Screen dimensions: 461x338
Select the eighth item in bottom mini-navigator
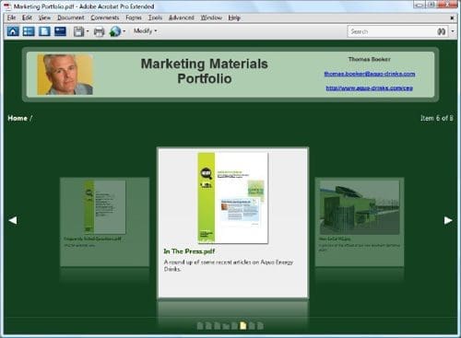(x=260, y=326)
